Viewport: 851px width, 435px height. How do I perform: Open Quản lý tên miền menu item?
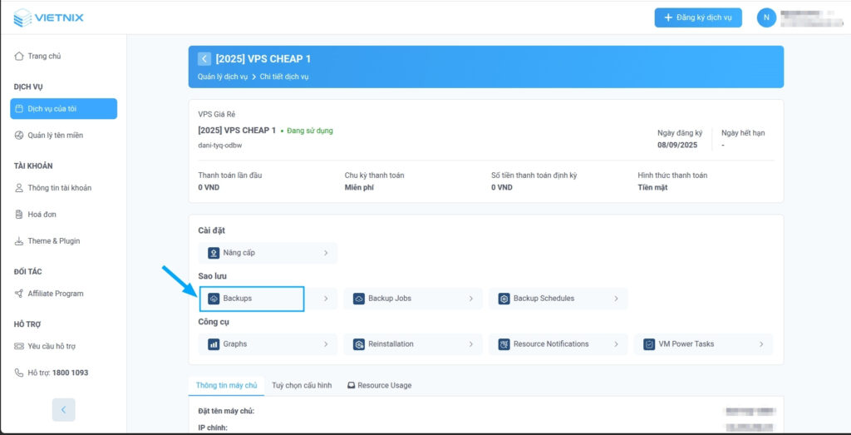click(x=63, y=136)
